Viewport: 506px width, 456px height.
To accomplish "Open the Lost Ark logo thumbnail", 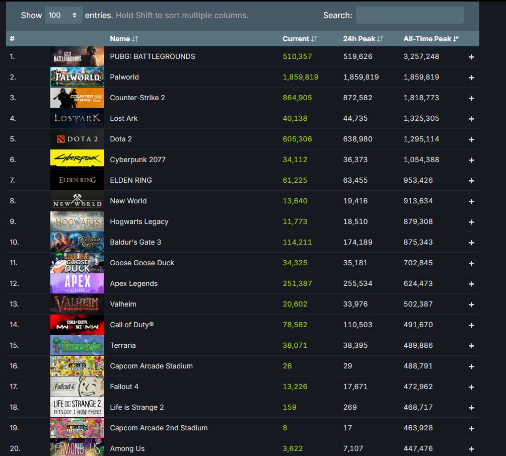I will coord(77,118).
